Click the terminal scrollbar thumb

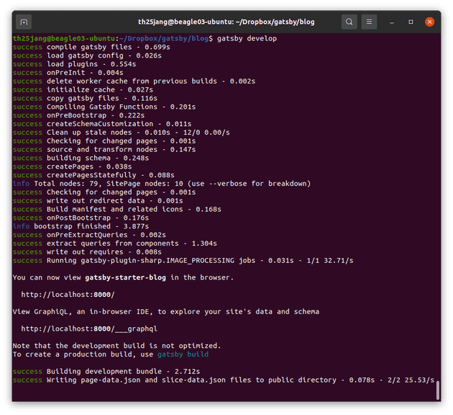point(437,390)
